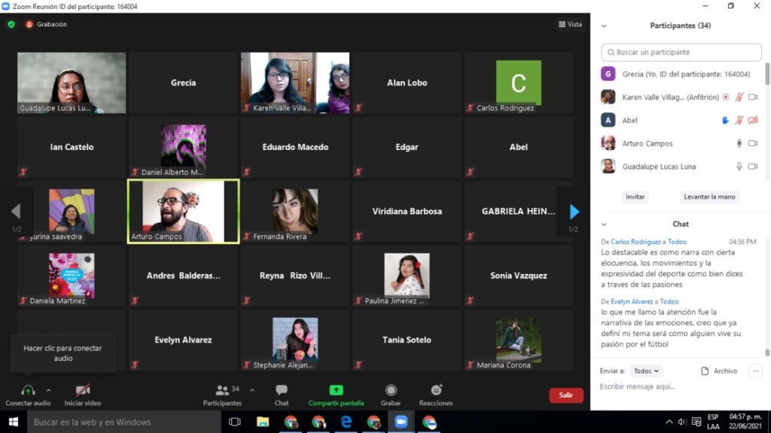Toggle Arturo Campos camera icon in list

(753, 144)
